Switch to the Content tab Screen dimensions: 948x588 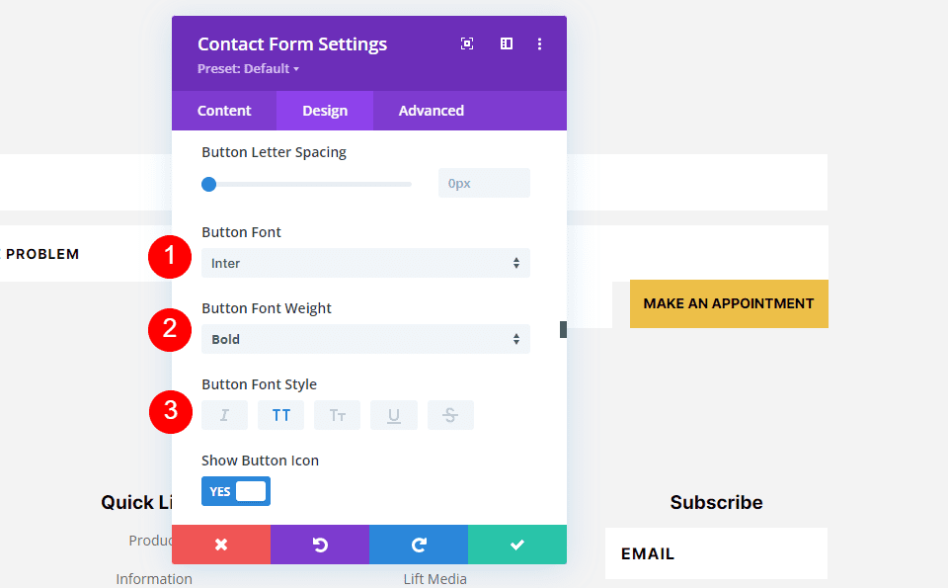point(224,111)
